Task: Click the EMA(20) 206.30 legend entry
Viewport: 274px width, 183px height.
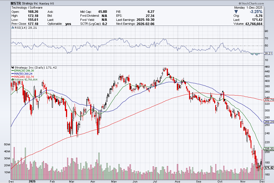Action: click(24, 71)
